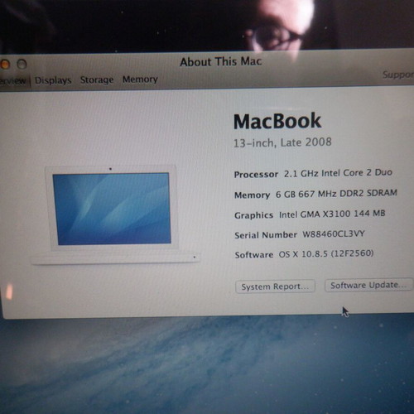Click the white MacBook image
The image size is (414, 414).
tap(115, 214)
